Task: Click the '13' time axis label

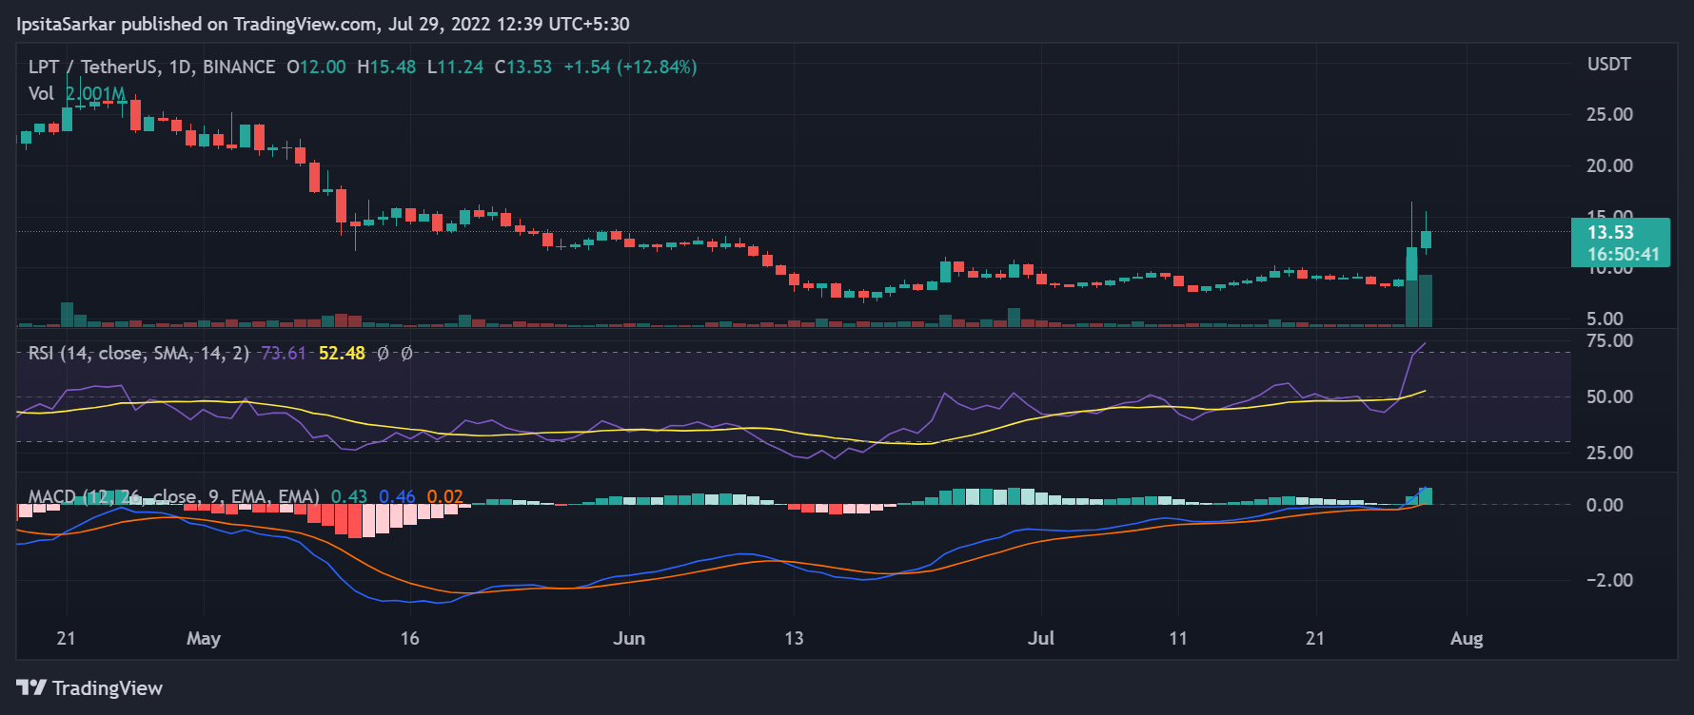Action: [794, 638]
